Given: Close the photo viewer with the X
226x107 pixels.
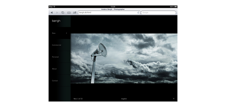Looking at the screenshot, I should (x=174, y=98).
